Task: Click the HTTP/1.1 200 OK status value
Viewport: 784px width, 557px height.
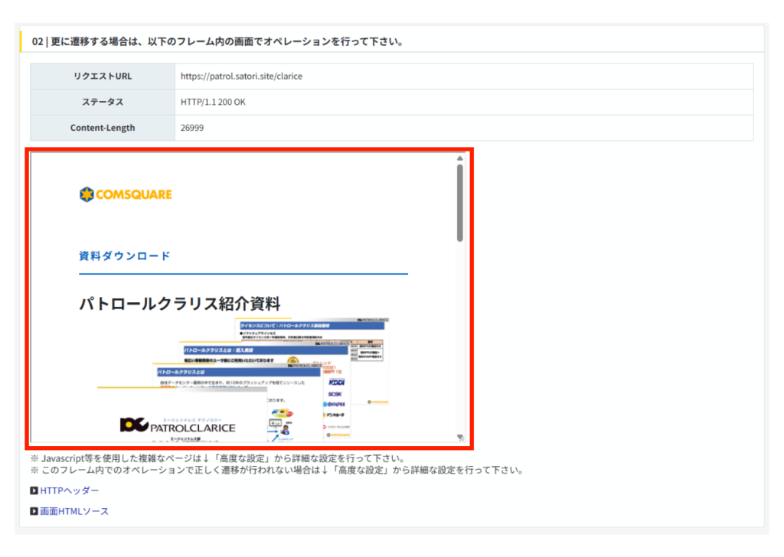Action: tap(213, 102)
